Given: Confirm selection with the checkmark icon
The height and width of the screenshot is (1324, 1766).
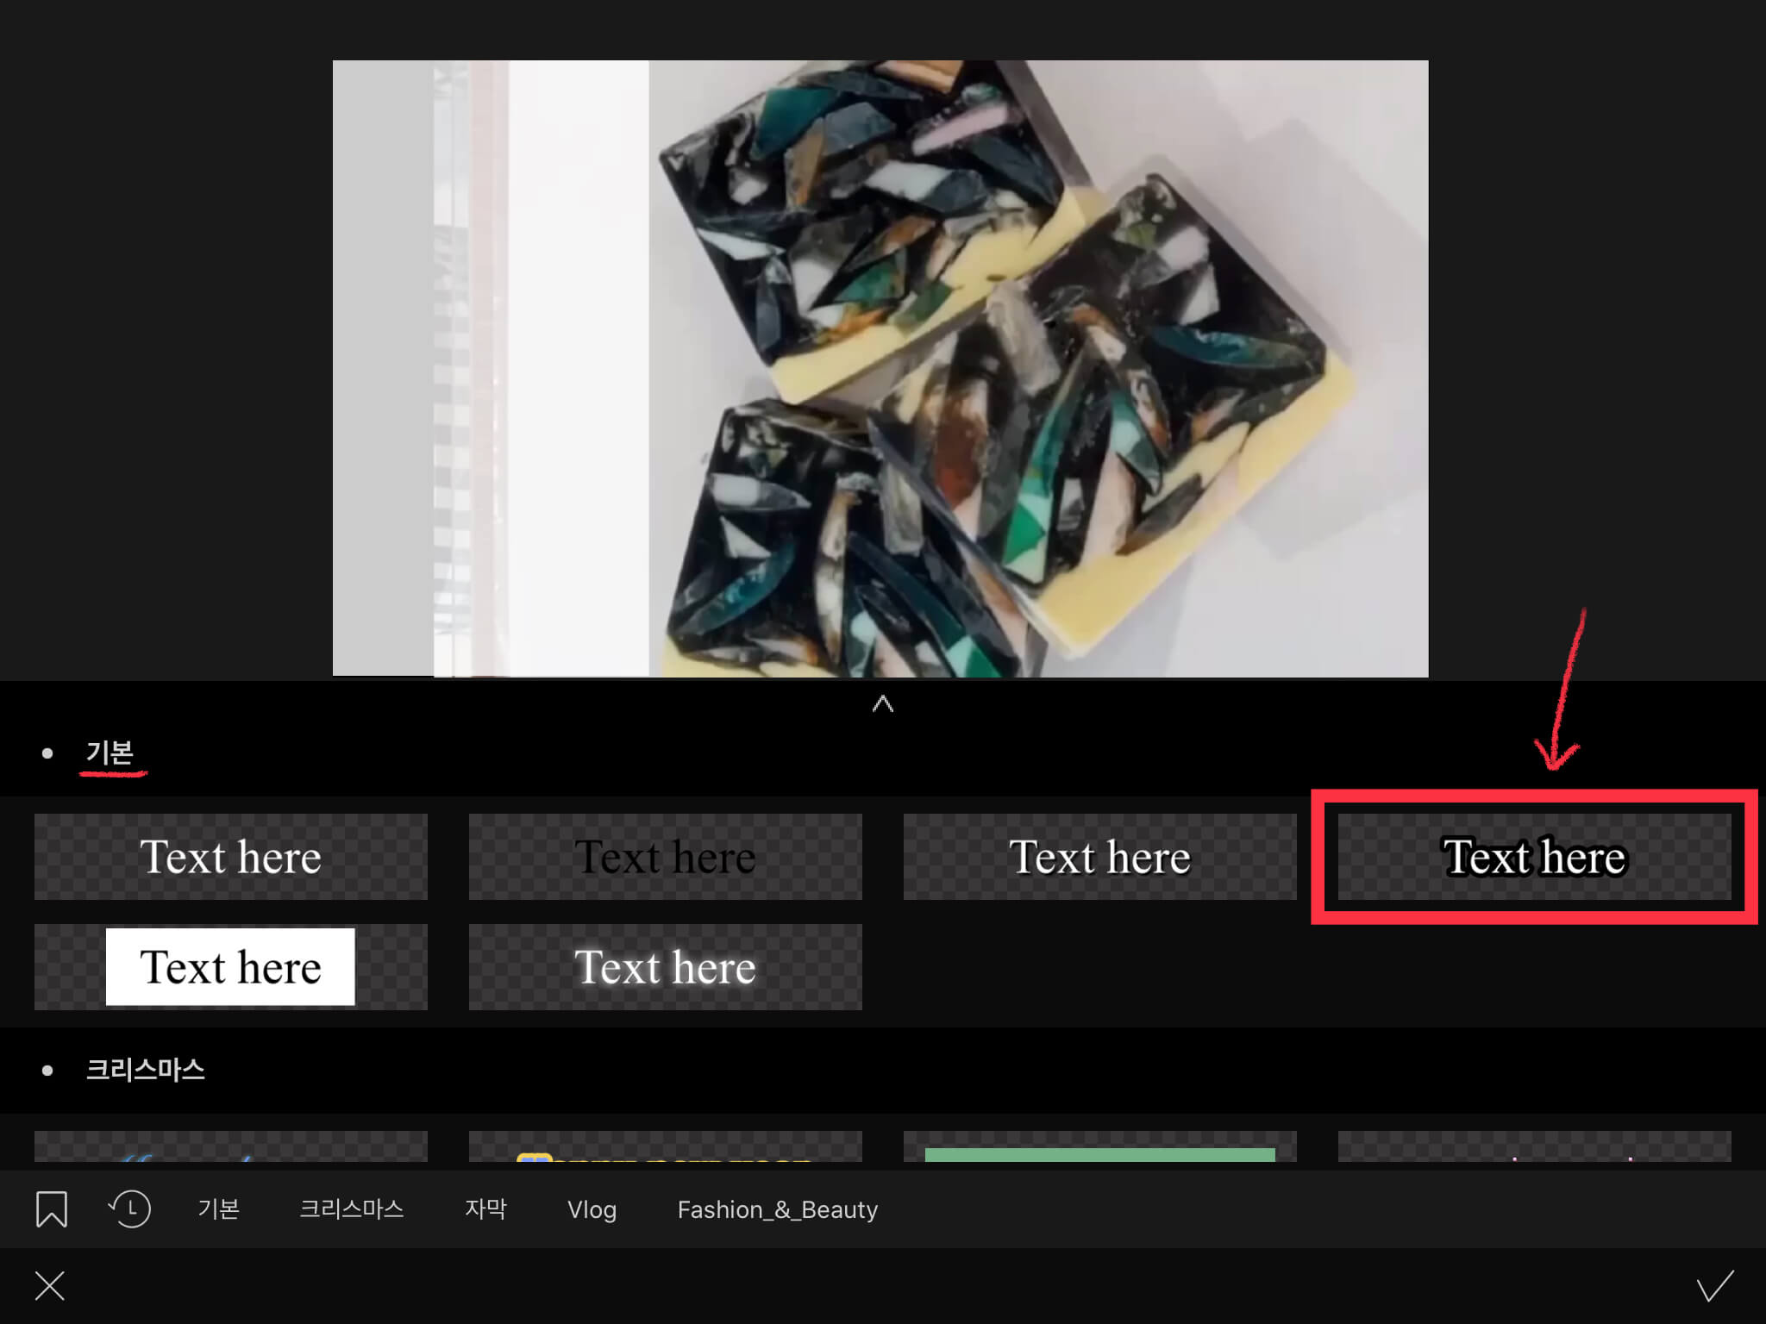Looking at the screenshot, I should (1714, 1286).
